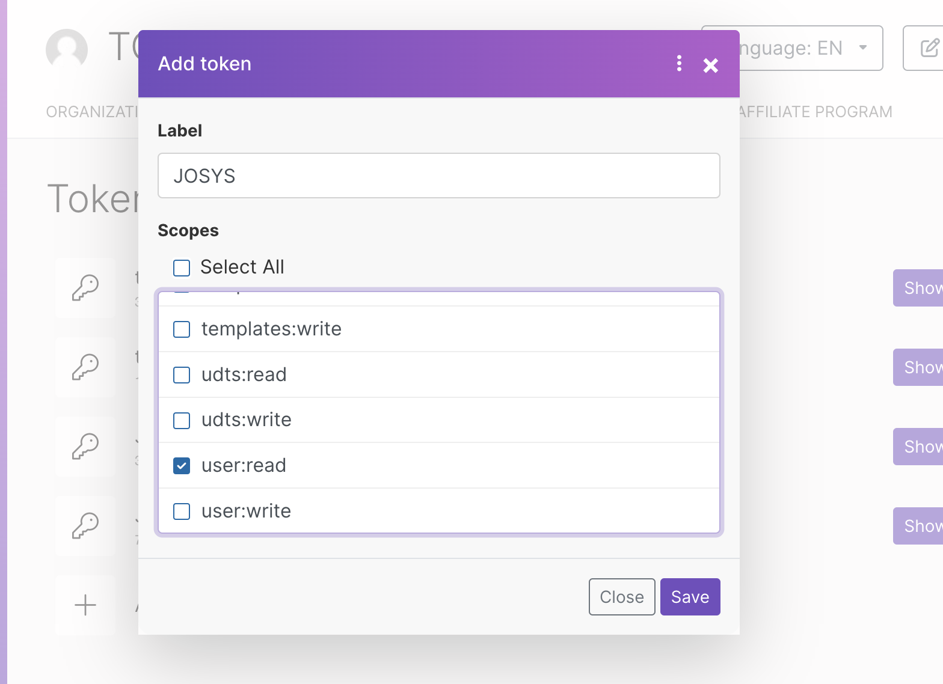The height and width of the screenshot is (684, 943).
Task: Click the first key icon in token list
Action: 85,288
